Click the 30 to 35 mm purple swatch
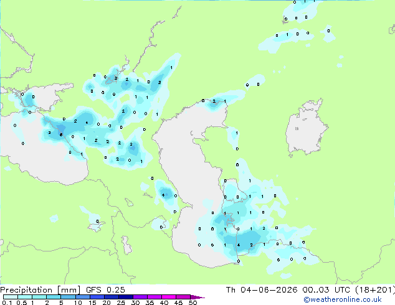Image resolution: width=395 pixels, height=305 pixels. 140,297
